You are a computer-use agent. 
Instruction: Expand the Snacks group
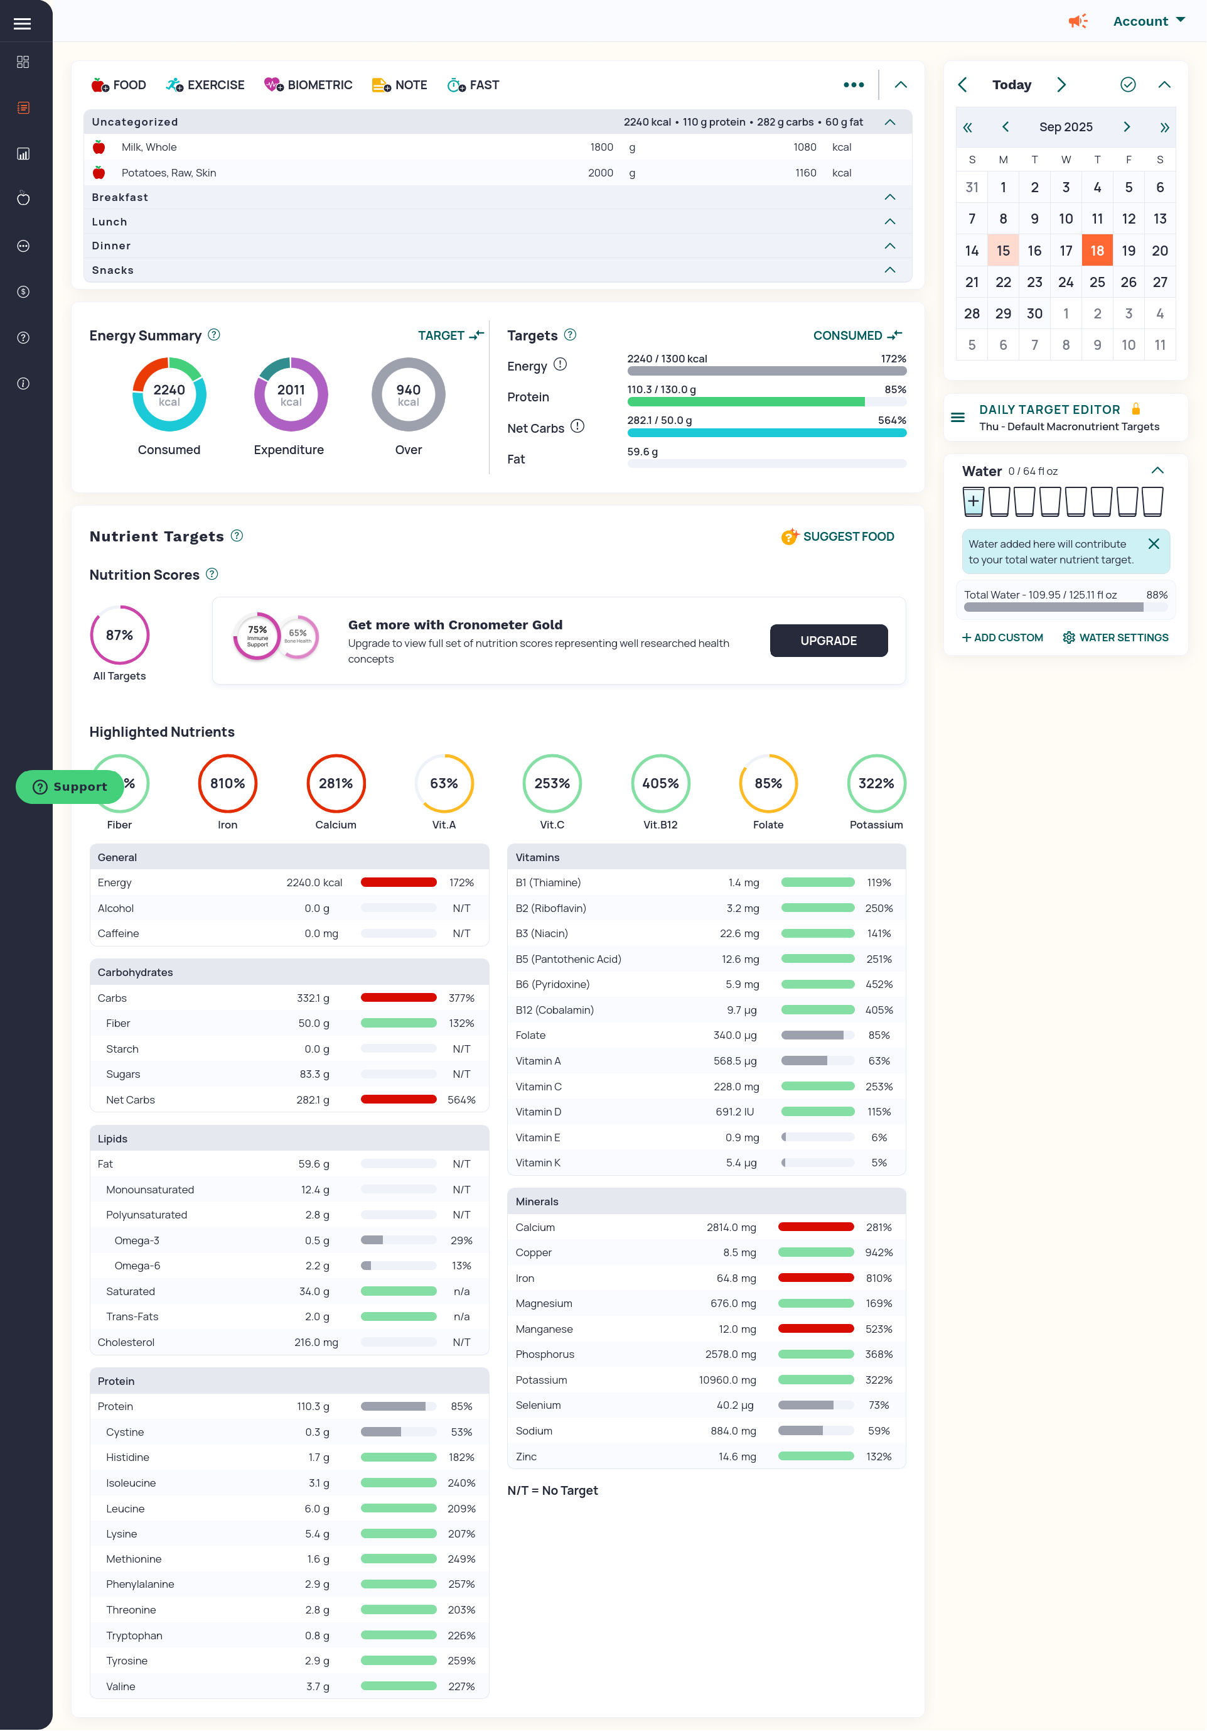890,270
